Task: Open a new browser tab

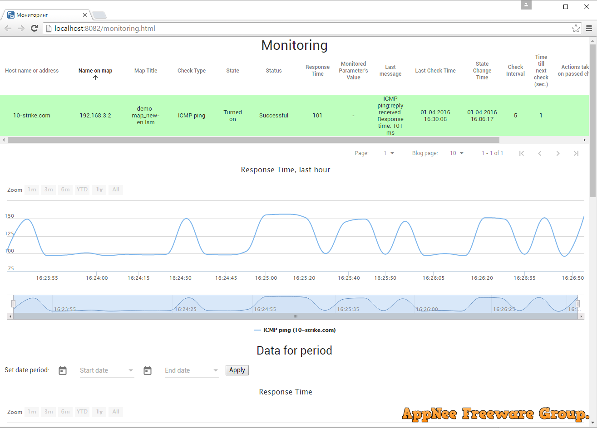Action: coord(99,15)
